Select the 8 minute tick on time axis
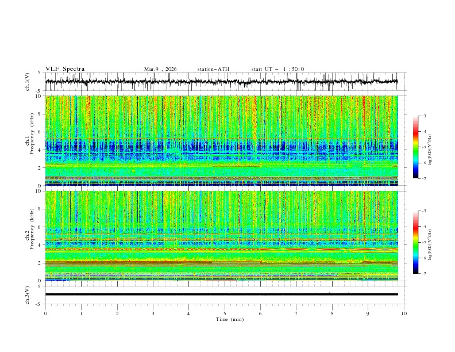 (332, 313)
